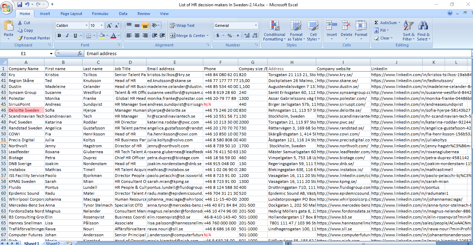Open Excel Help question mark

pyautogui.click(x=450, y=14)
